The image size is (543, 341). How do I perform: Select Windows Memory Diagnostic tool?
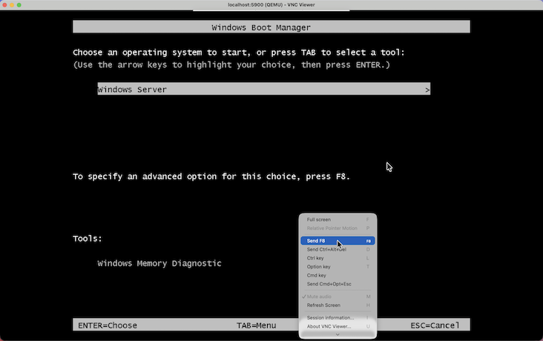coord(159,263)
